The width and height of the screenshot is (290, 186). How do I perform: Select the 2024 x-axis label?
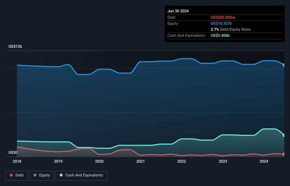point(264,161)
